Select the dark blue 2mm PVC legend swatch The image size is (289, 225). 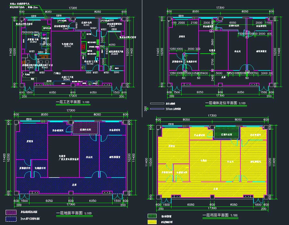click(x=13, y=219)
